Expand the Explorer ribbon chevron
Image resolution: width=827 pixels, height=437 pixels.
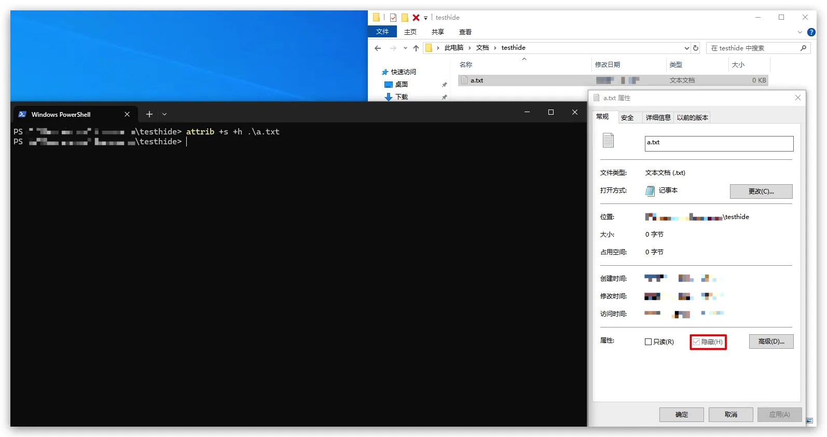pyautogui.click(x=800, y=32)
